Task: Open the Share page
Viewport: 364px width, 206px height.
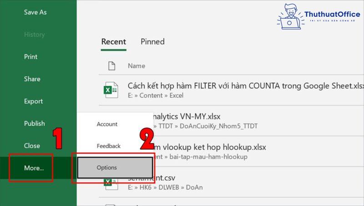Action: tap(32, 79)
